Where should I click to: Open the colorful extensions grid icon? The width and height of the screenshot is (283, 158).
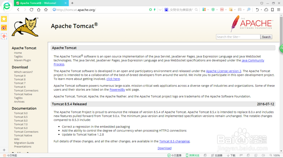point(204,10)
